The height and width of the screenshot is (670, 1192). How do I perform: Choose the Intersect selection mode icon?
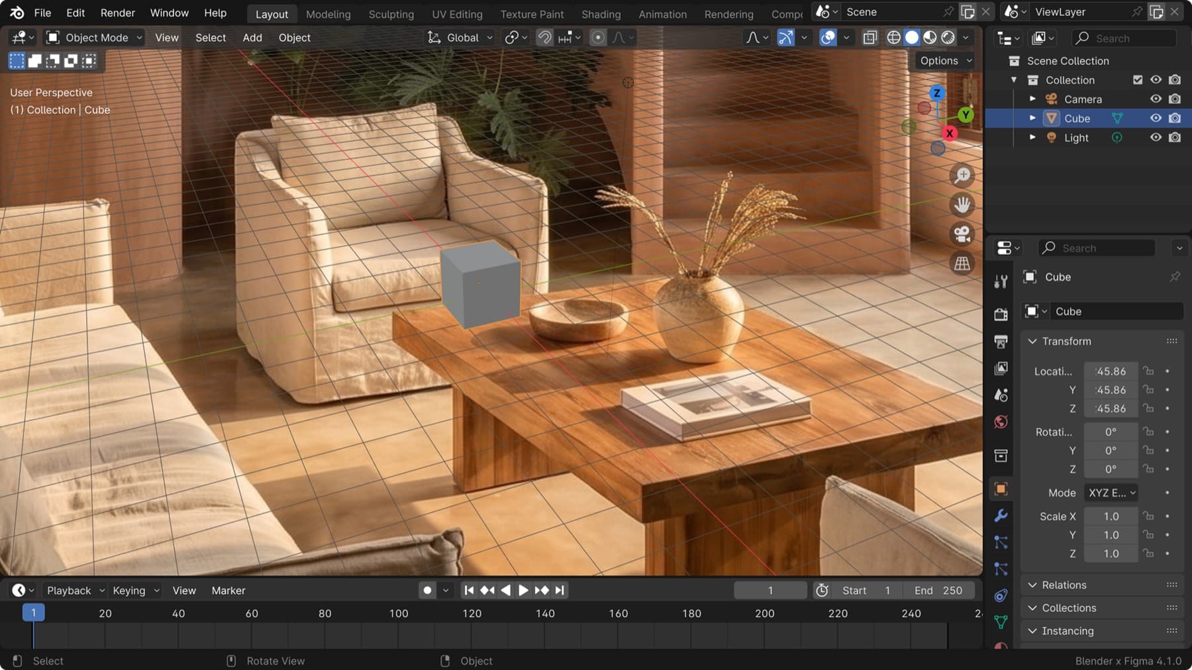click(88, 61)
